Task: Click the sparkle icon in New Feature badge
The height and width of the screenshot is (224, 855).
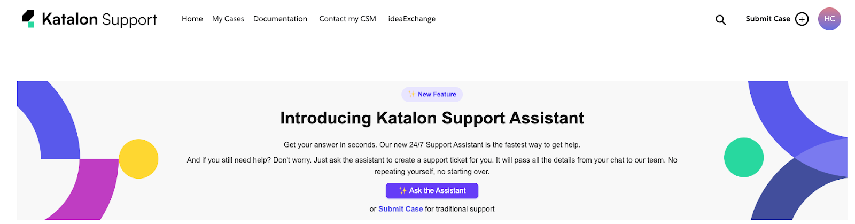Action: coord(412,94)
